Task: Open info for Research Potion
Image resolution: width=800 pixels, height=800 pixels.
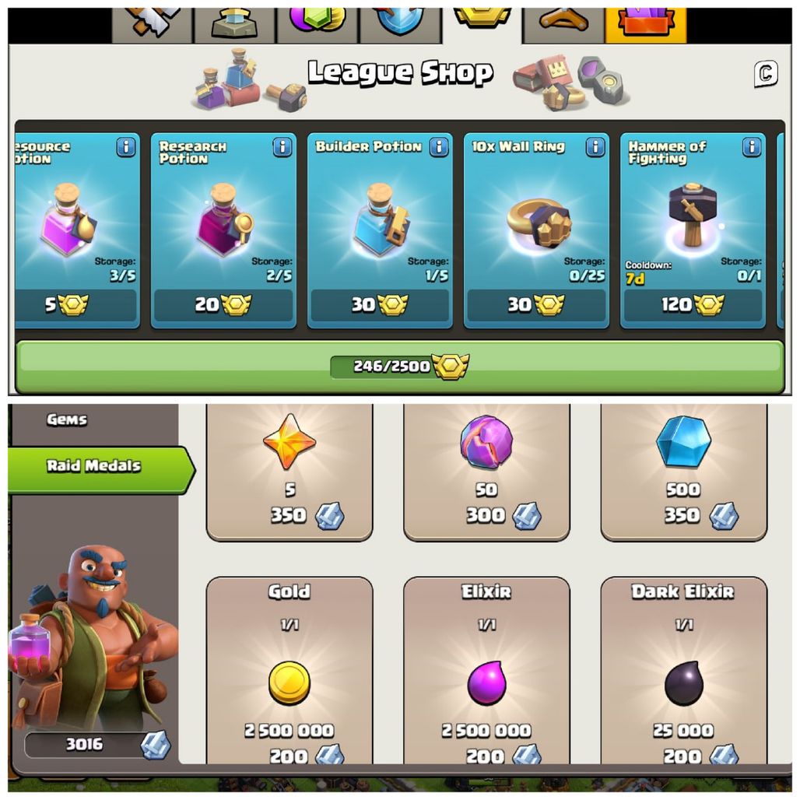Action: (x=282, y=147)
